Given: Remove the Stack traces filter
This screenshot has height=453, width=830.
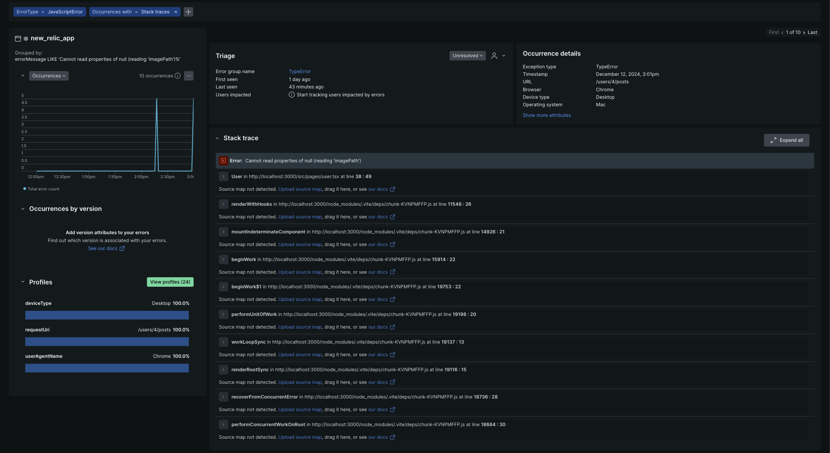Looking at the screenshot, I should (176, 12).
